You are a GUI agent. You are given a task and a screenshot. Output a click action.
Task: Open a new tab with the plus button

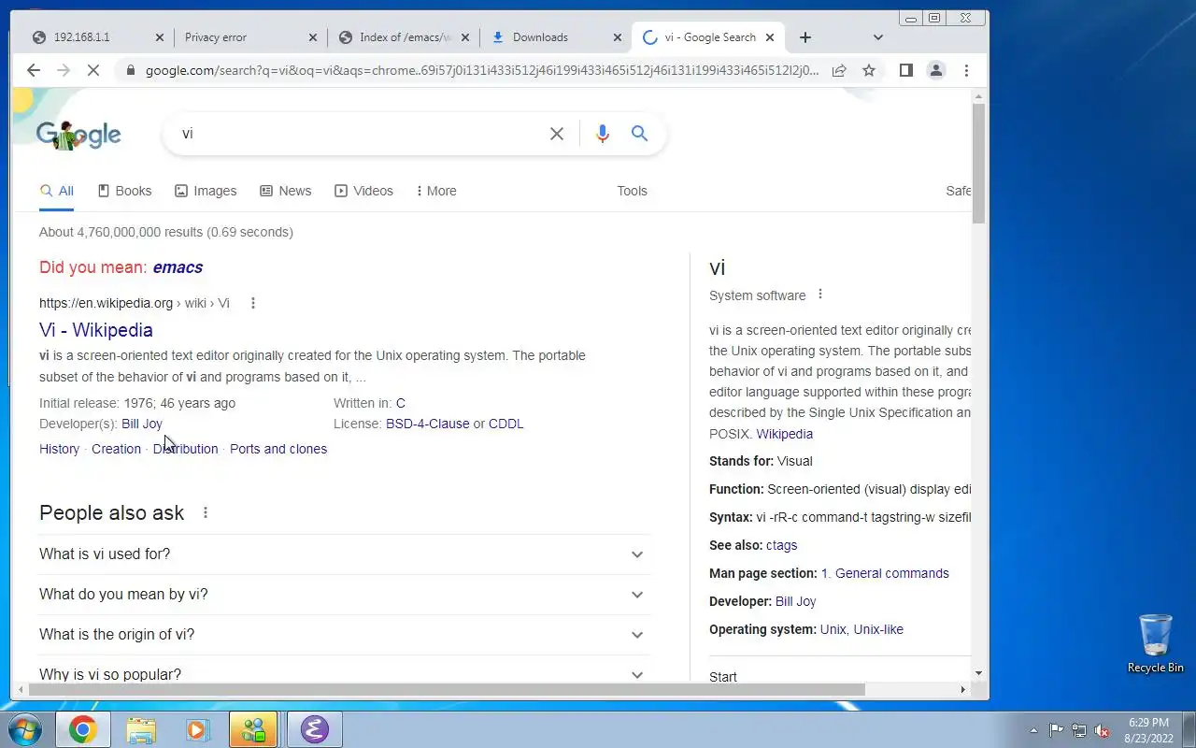805,37
